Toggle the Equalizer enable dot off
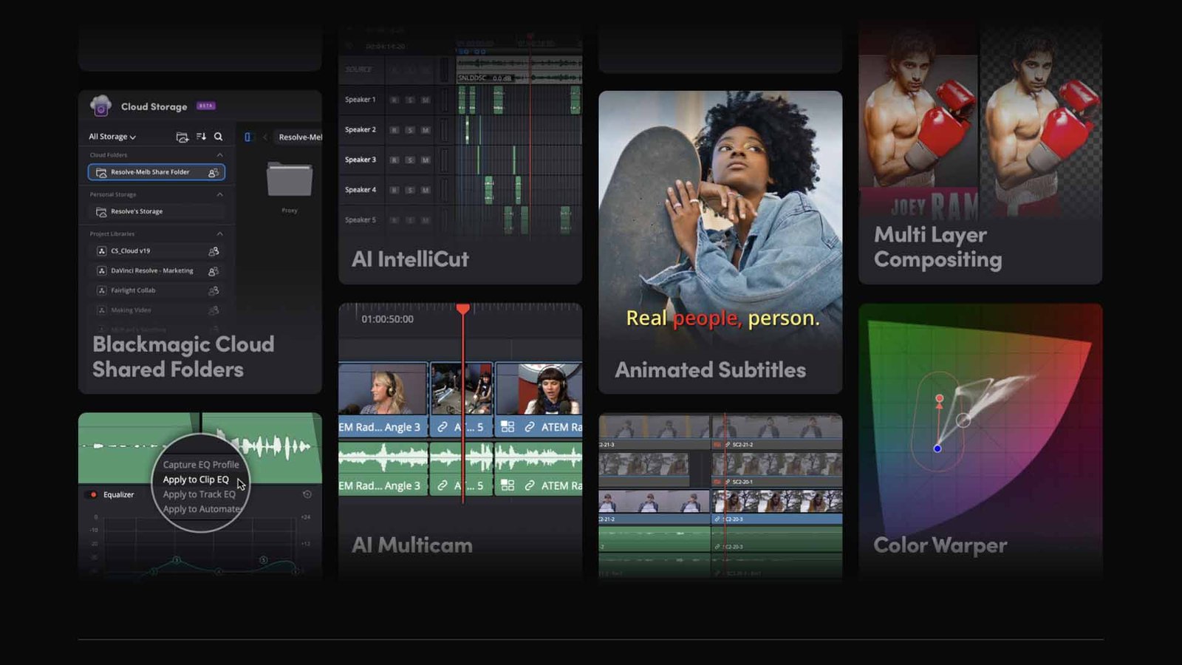Screen dimensions: 1182x665 click(93, 494)
